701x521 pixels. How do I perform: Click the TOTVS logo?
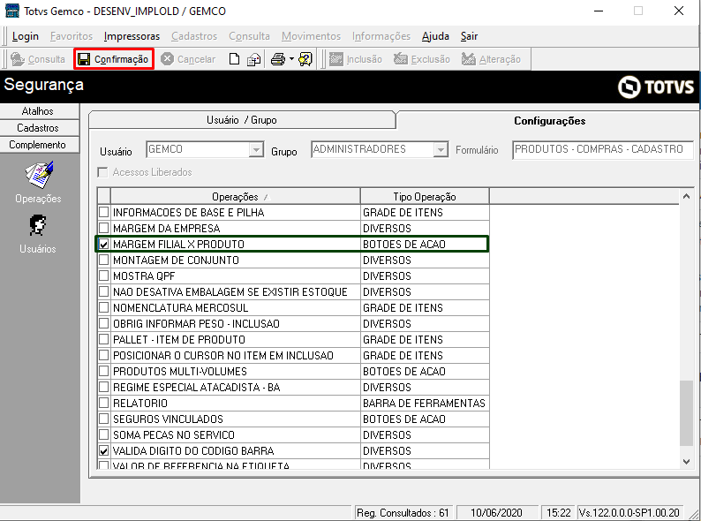click(x=656, y=87)
